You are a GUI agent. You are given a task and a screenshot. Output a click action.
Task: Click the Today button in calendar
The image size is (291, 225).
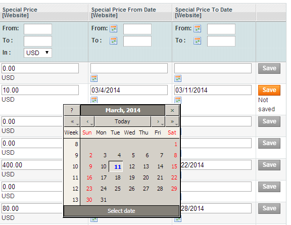coord(123,121)
